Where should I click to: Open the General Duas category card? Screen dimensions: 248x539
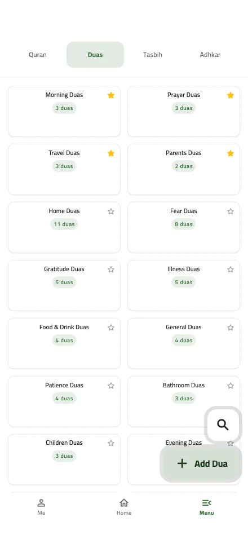[184, 343]
